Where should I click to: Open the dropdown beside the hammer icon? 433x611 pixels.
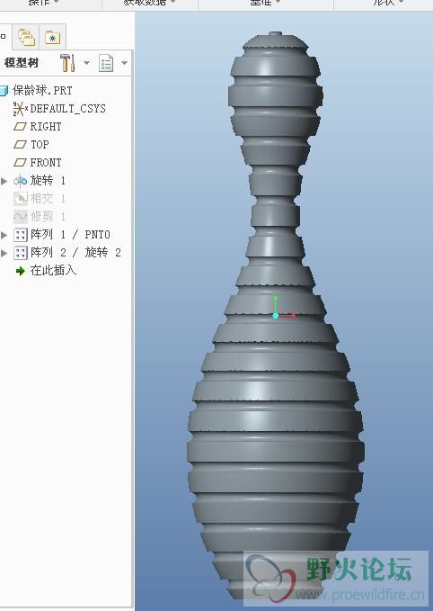pyautogui.click(x=87, y=63)
